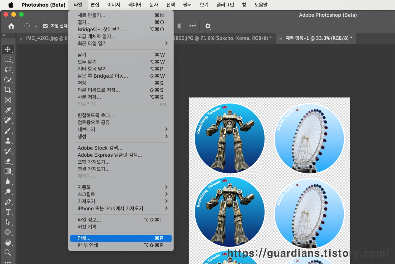Select the Path Selection arrow tool
Viewport: 395px width, 264px height.
[8, 222]
